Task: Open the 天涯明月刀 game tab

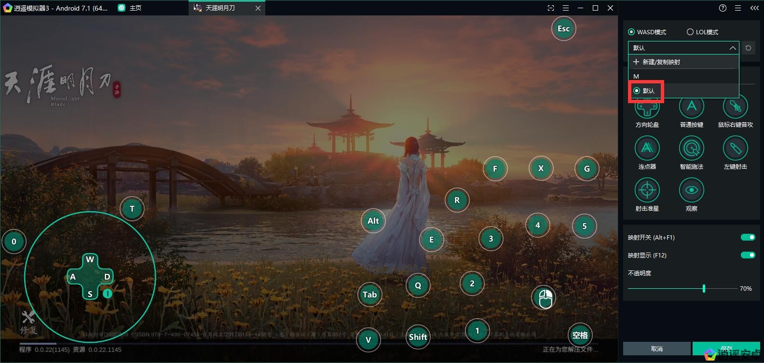Action: [x=220, y=8]
